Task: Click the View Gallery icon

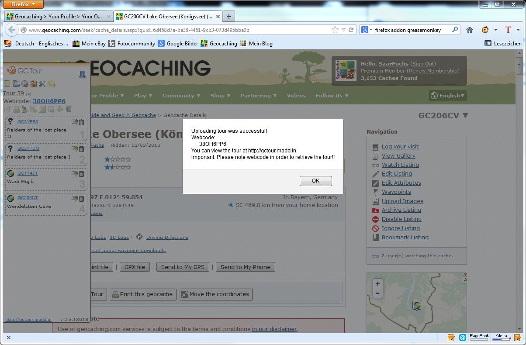Action: click(375, 156)
